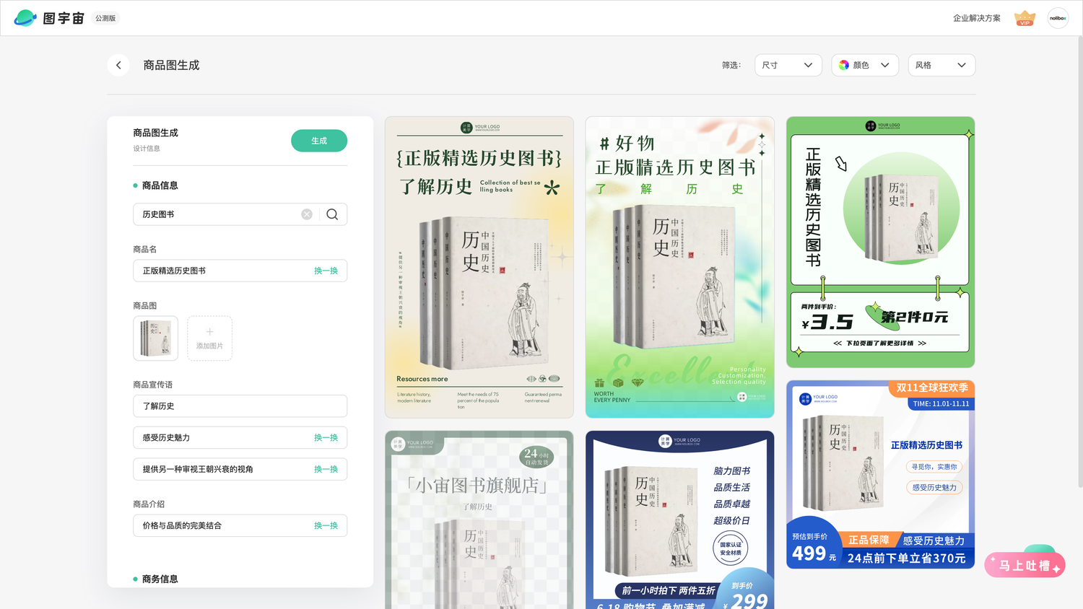This screenshot has height=609, width=1083.
Task: Open the nolibox user avatar
Action: (x=1058, y=18)
